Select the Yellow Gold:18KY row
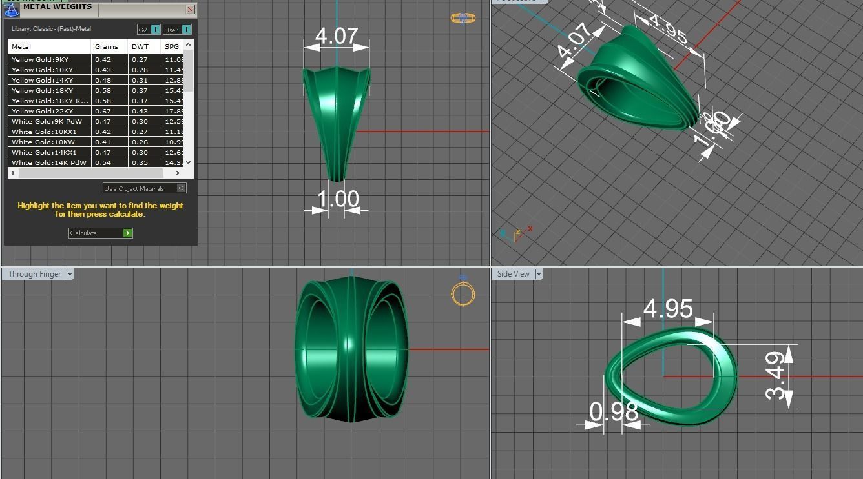863x479 pixels. click(x=96, y=90)
